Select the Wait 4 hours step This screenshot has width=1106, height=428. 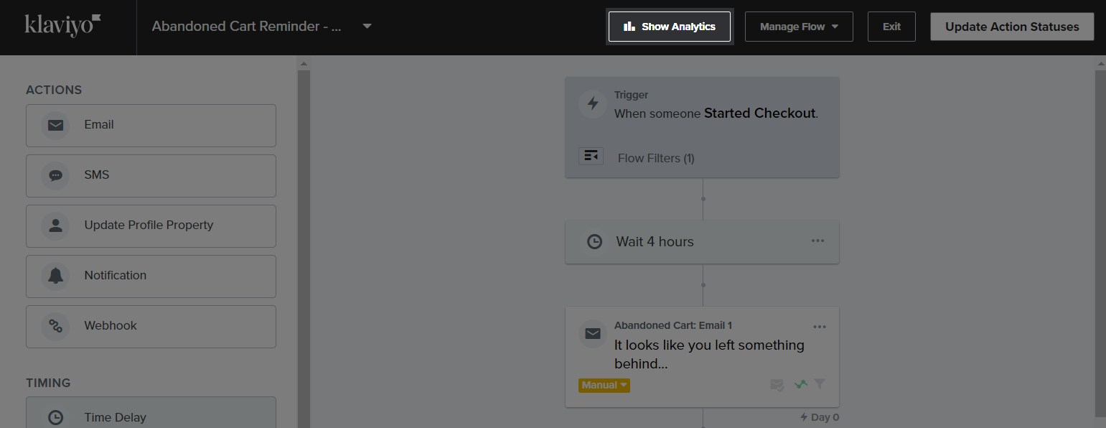click(702, 242)
